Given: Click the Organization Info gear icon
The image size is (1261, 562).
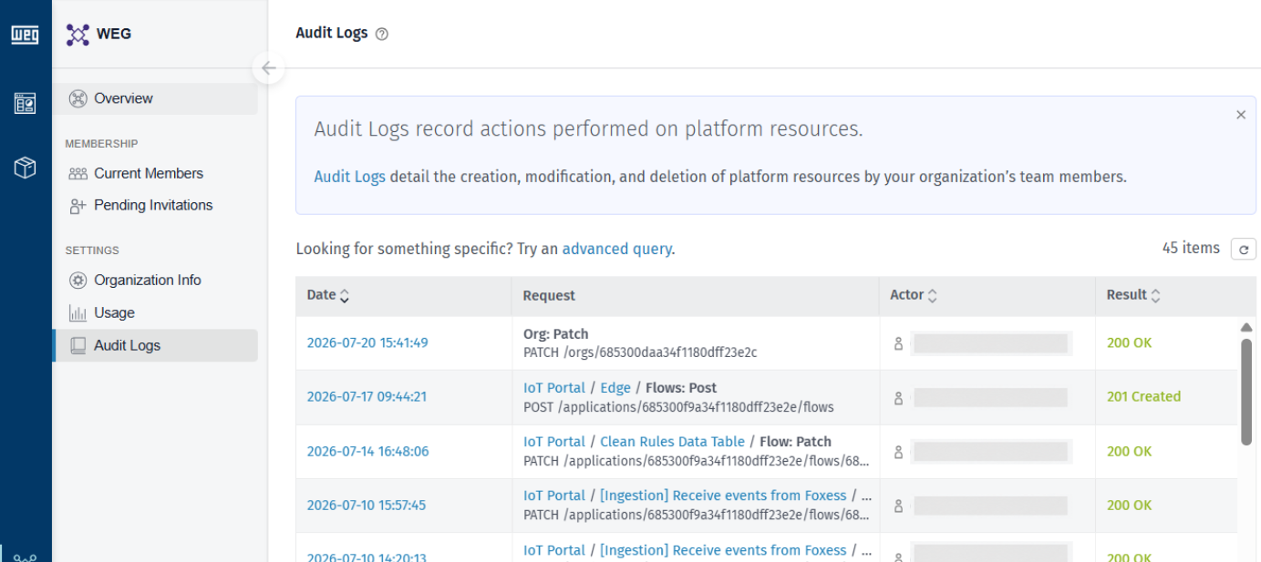Looking at the screenshot, I should 78,281.
